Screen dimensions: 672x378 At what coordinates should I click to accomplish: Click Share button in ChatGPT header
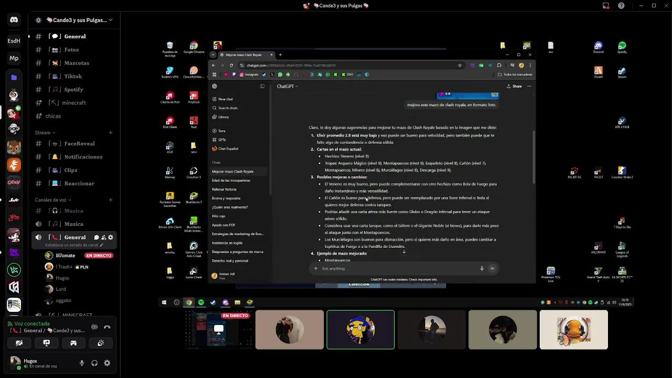pyautogui.click(x=514, y=86)
